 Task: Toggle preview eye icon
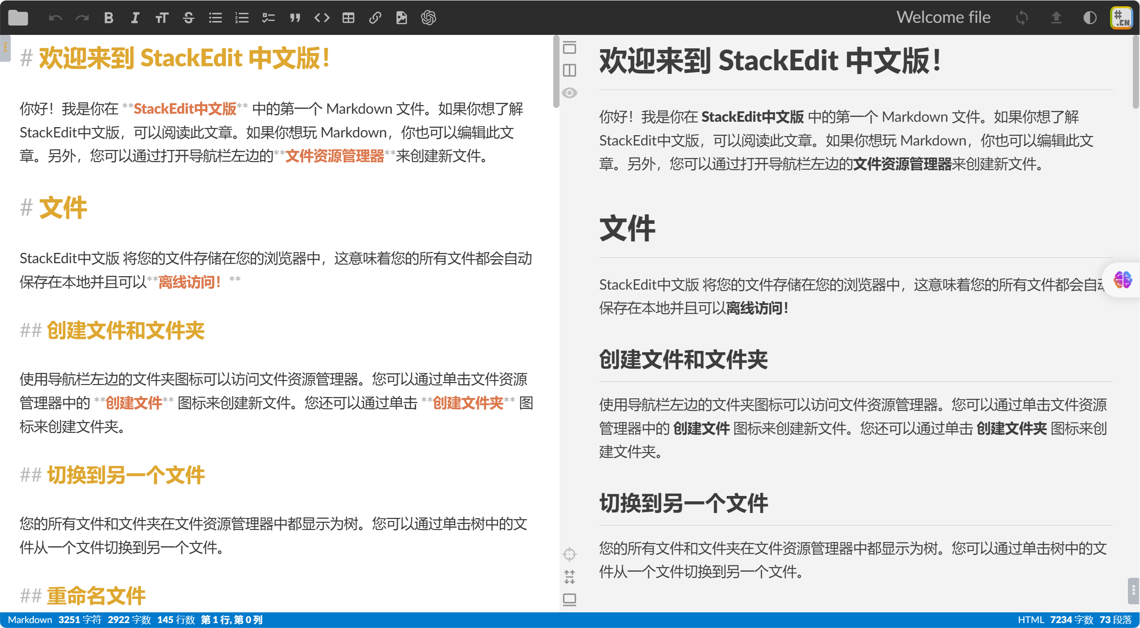[x=569, y=93]
